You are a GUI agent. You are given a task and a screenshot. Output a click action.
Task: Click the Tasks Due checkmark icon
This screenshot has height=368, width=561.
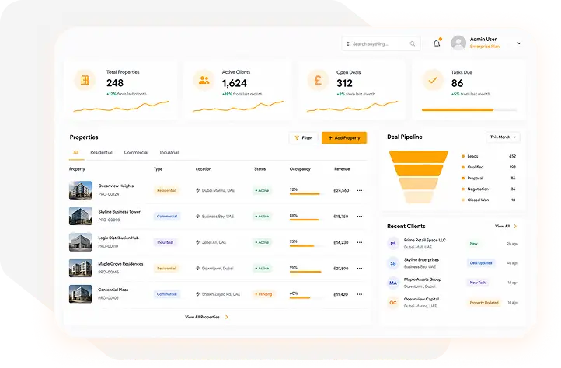coord(433,80)
